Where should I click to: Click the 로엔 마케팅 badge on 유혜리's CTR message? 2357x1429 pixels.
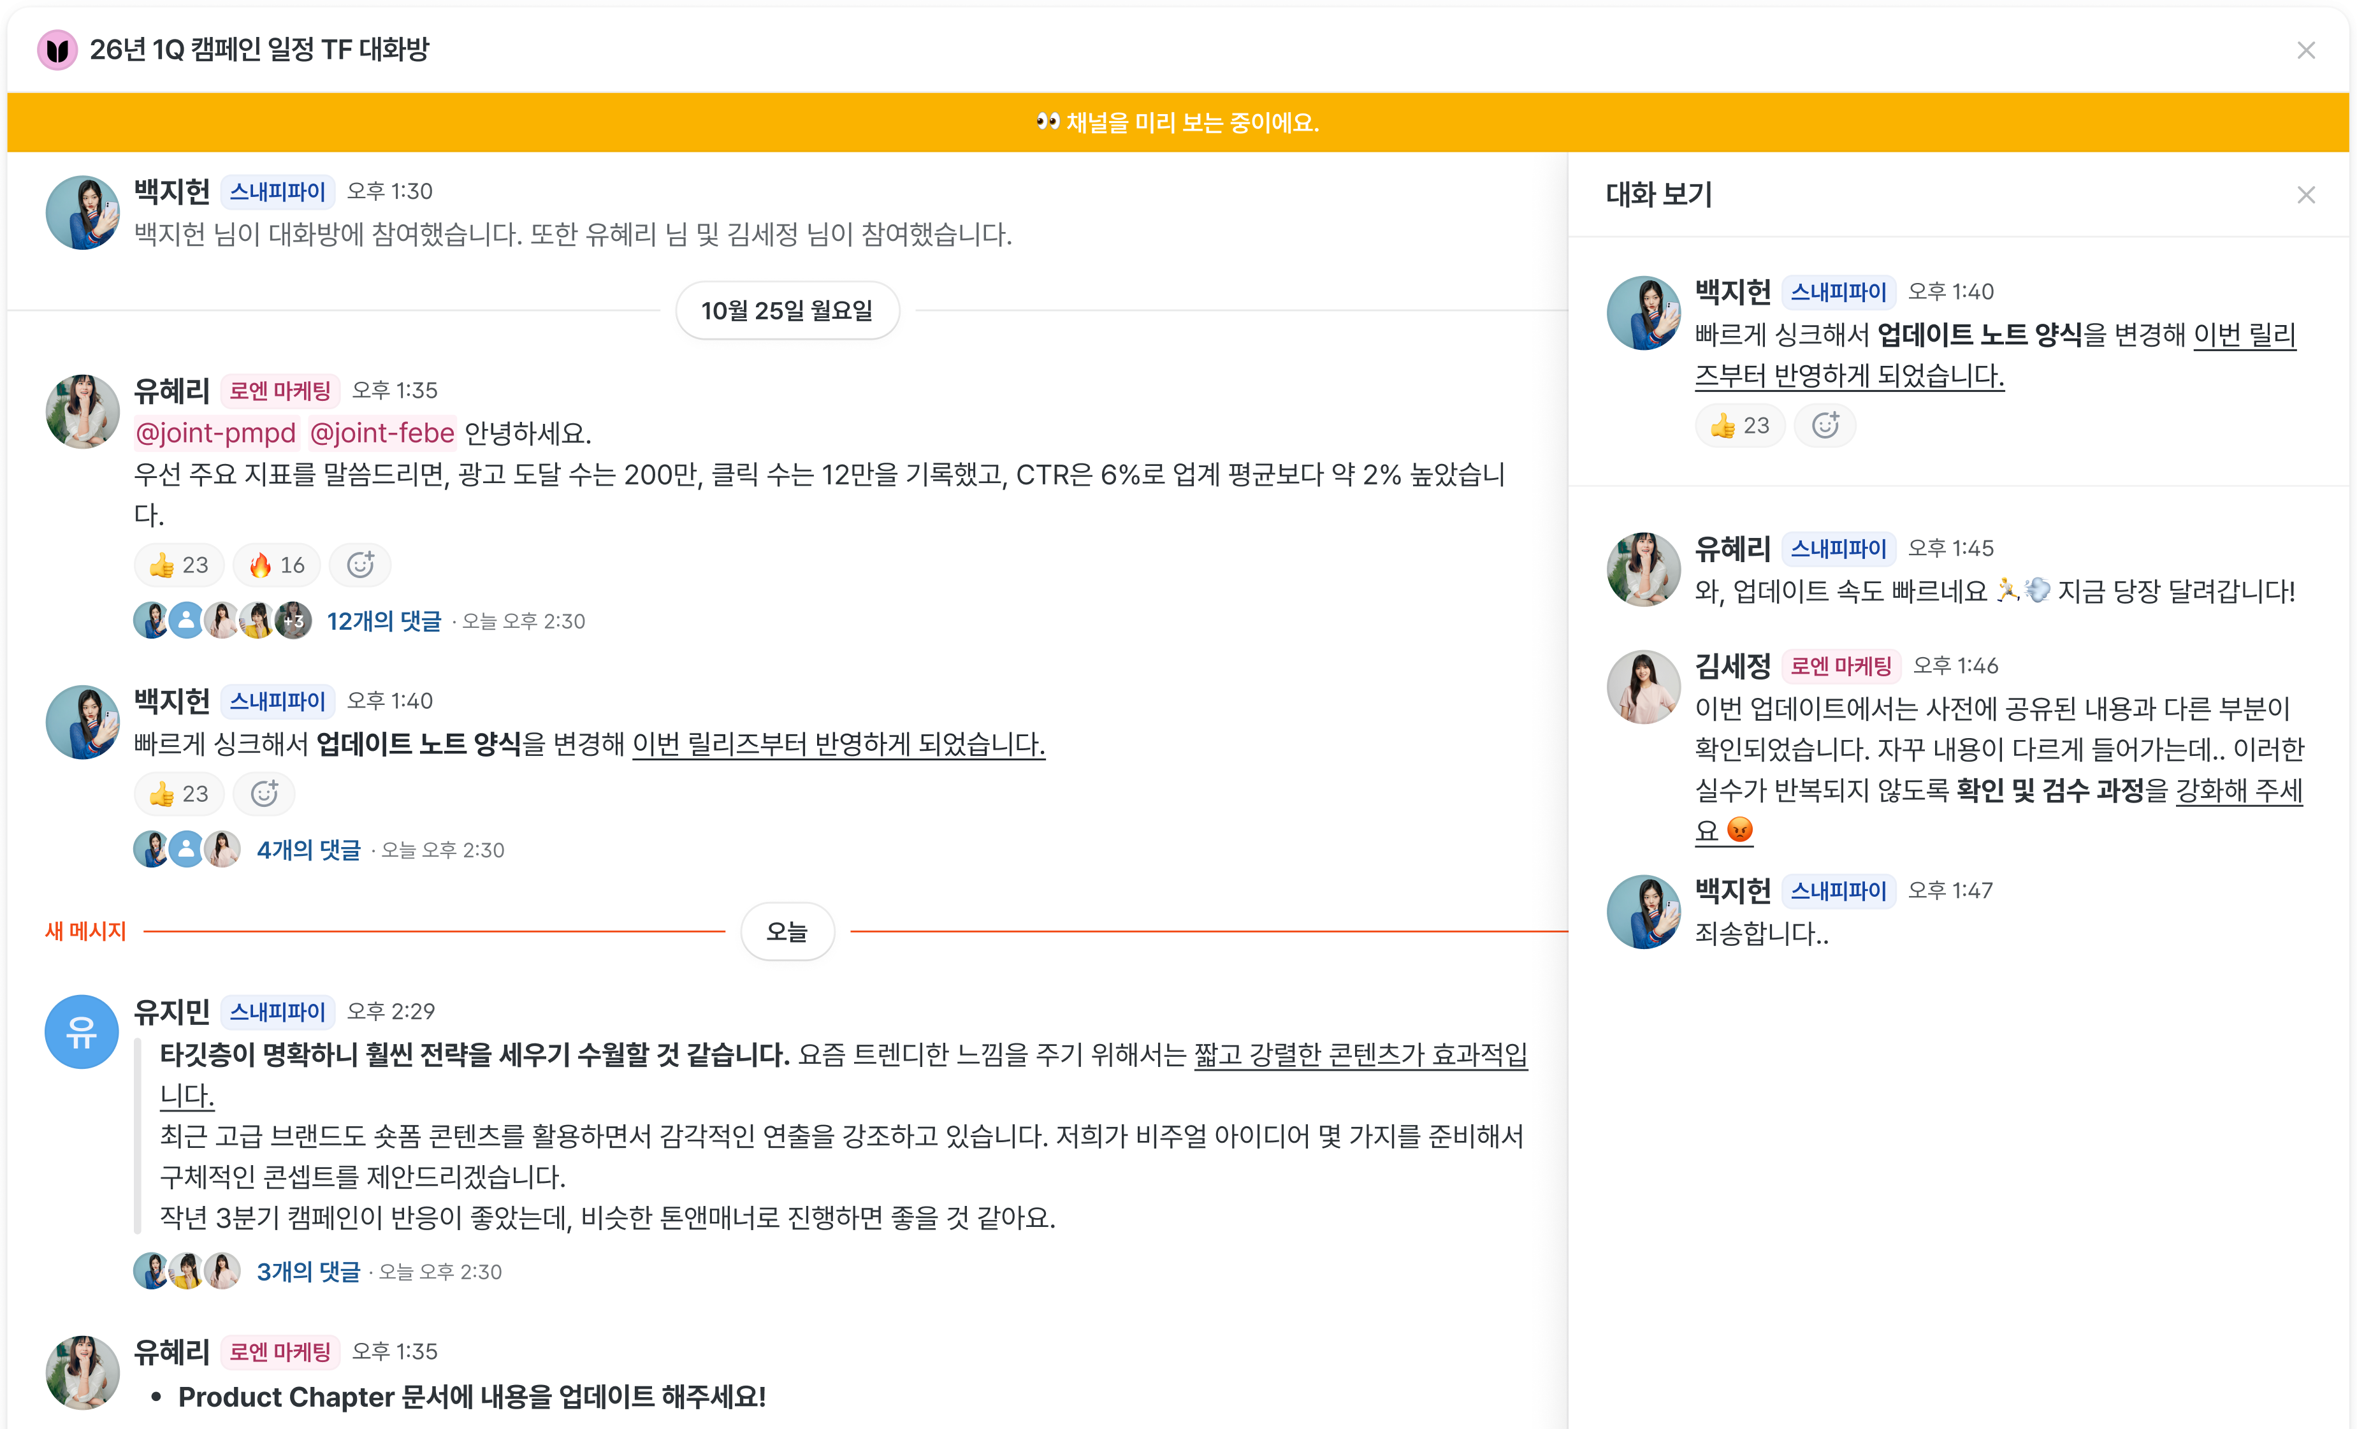coord(280,390)
